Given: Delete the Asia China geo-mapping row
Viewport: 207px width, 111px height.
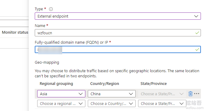Looking at the screenshot, I should (x=190, y=94).
